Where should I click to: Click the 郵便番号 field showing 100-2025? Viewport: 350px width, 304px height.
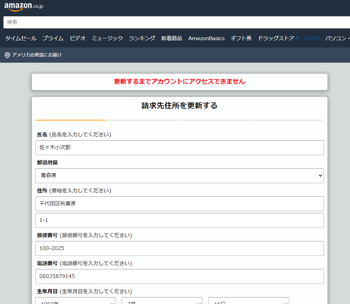pyautogui.click(x=179, y=248)
